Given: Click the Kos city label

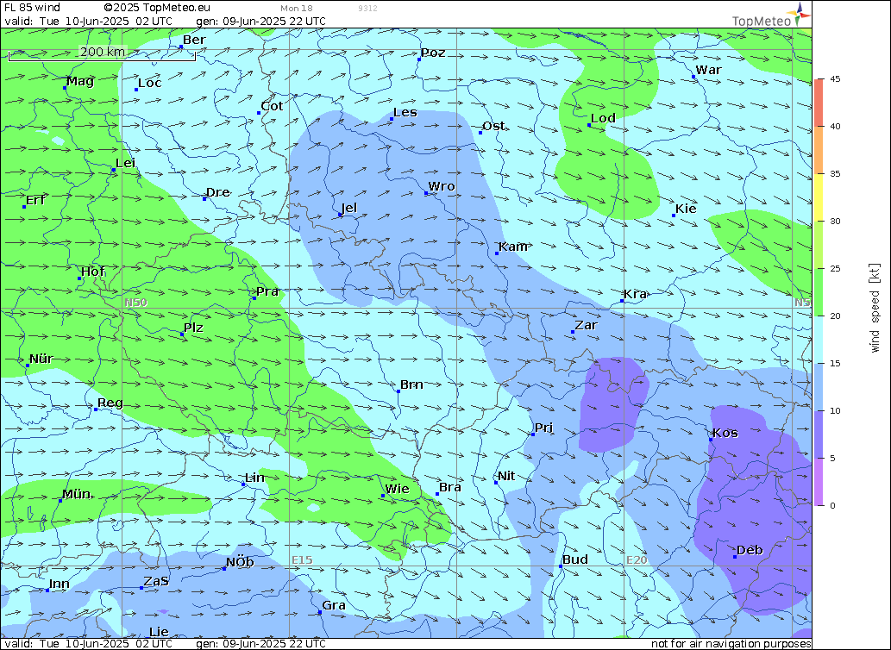Looking at the screenshot, I should 725,433.
